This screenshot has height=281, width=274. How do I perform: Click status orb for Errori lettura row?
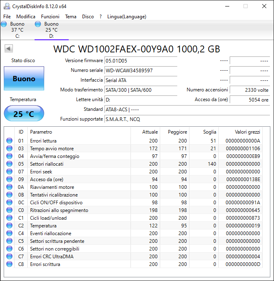coord(9,140)
